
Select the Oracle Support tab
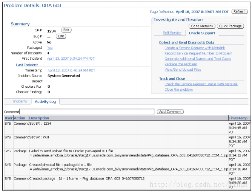202,33
